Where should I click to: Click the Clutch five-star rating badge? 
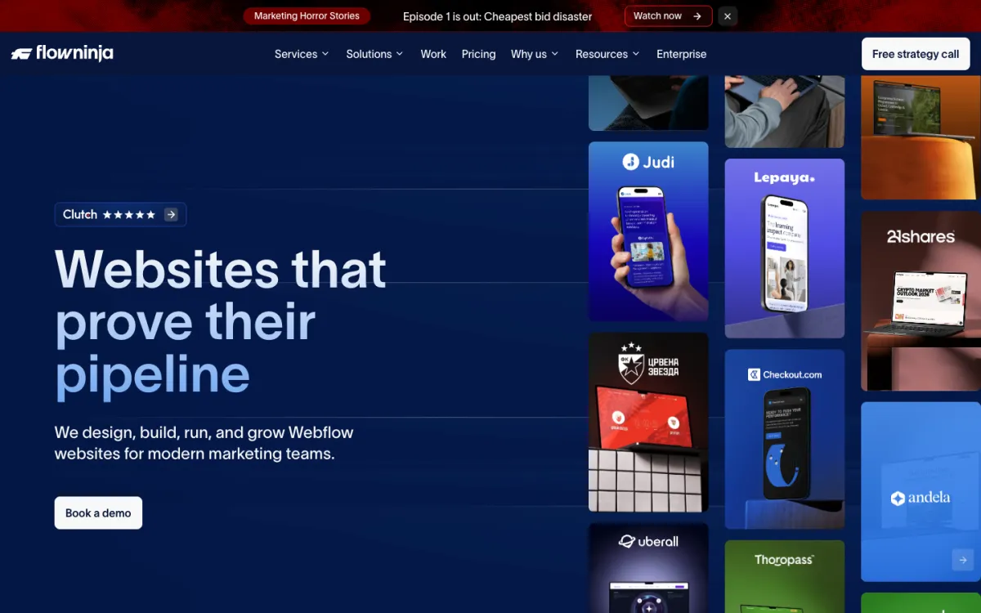pyautogui.click(x=120, y=215)
